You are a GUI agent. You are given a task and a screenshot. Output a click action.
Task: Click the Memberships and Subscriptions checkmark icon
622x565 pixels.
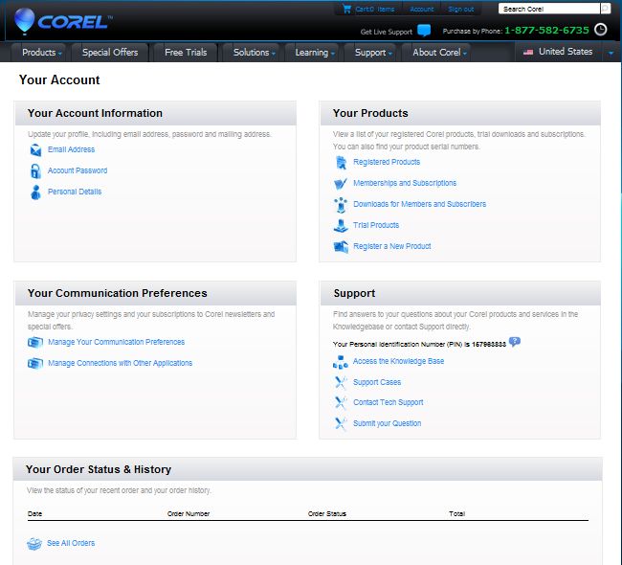coord(341,184)
